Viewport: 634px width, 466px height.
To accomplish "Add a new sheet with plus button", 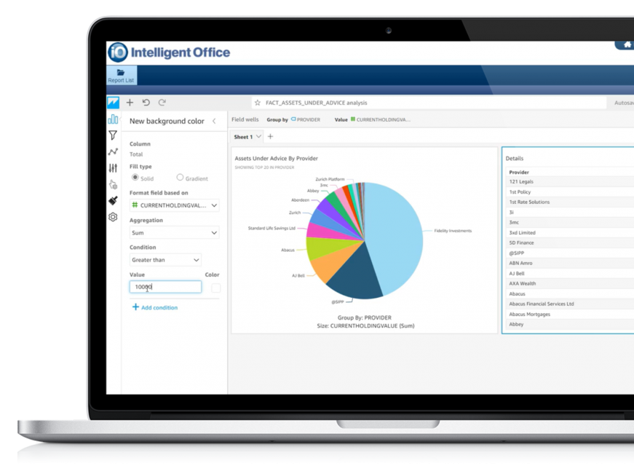I will pos(270,137).
